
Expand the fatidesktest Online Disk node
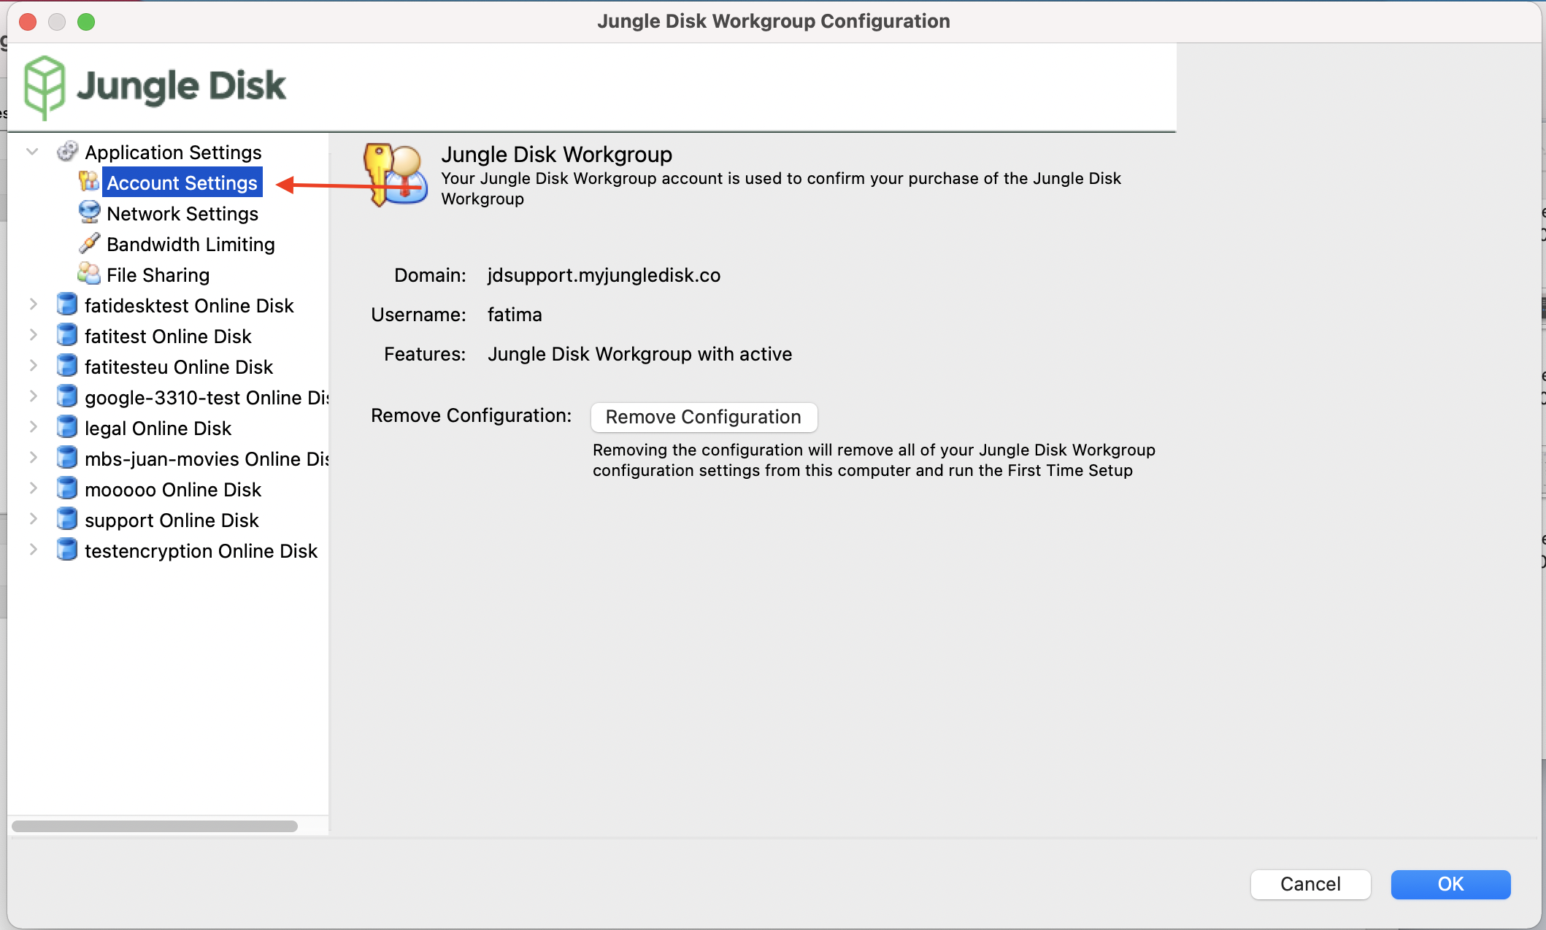click(x=33, y=304)
